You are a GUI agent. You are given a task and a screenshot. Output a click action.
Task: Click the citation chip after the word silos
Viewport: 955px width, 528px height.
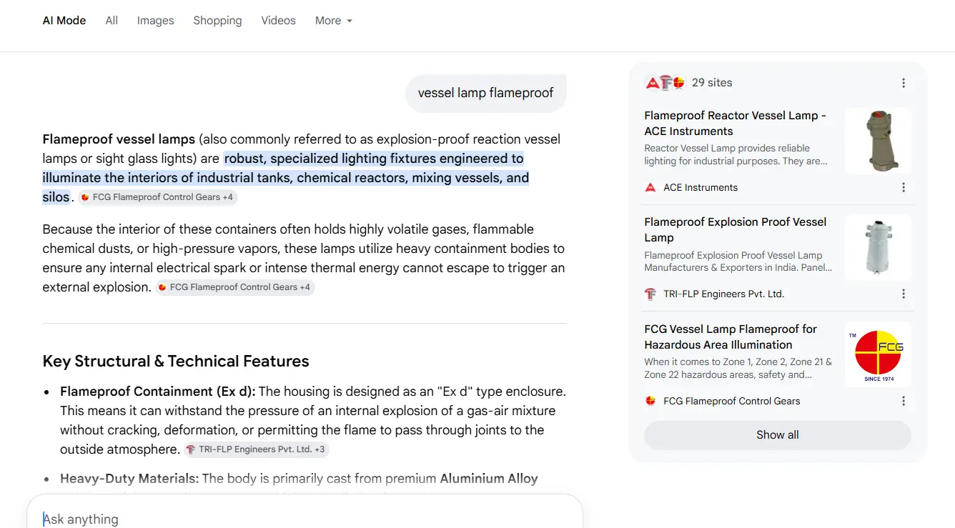157,197
